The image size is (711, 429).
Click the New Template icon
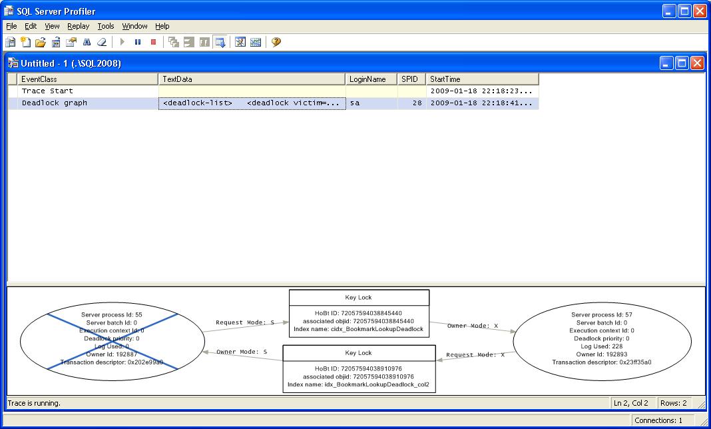(26, 42)
